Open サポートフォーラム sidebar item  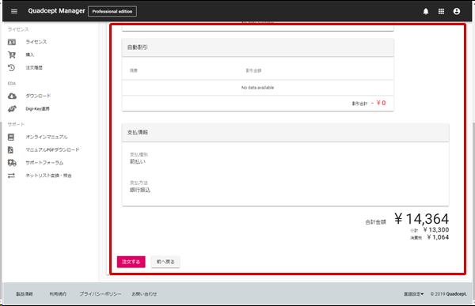[x=44, y=163]
